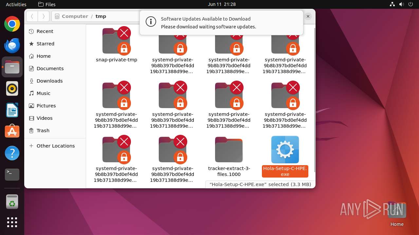This screenshot has width=419, height=235.
Task: Open the Activities overview
Action: point(16,4)
